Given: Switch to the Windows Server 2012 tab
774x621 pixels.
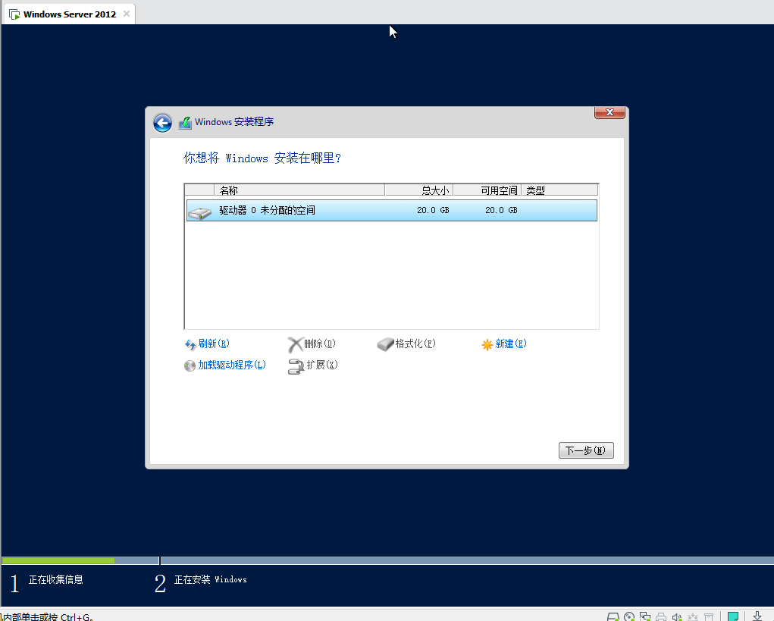Looking at the screenshot, I should pyautogui.click(x=69, y=14).
